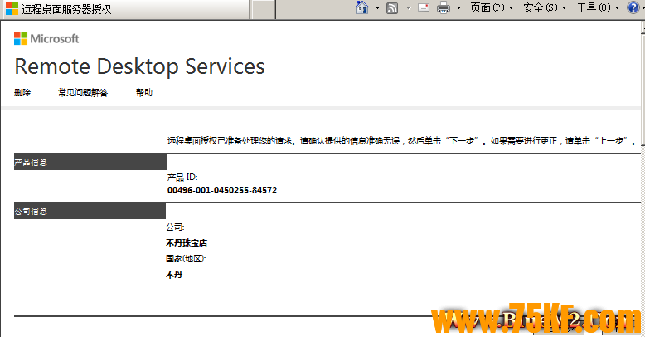Click the 国家(地区): label

click(x=186, y=259)
